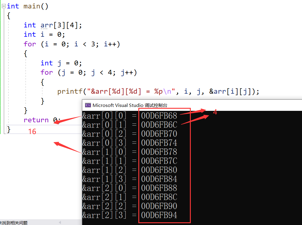Click the Microsoft Visual Studio console title
The height and width of the screenshot is (225, 302).
[130, 105]
